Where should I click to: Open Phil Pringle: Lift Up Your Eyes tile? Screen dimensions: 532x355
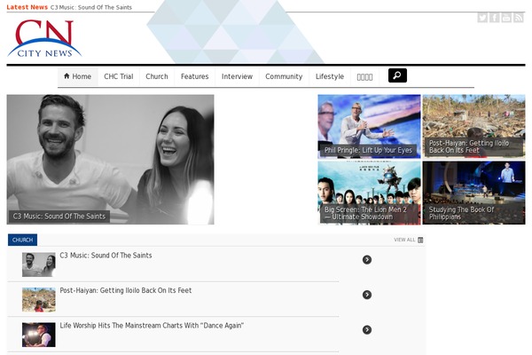point(369,126)
